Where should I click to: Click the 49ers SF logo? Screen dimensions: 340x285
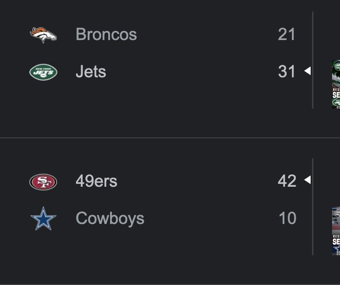[x=43, y=182]
